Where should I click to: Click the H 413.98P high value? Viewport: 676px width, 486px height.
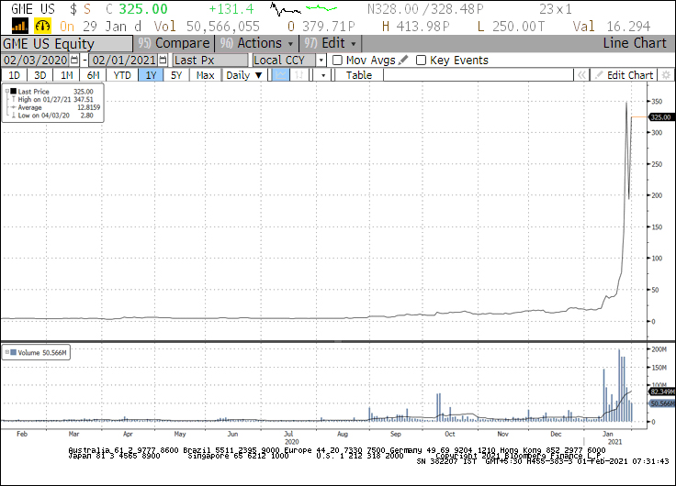(415, 27)
